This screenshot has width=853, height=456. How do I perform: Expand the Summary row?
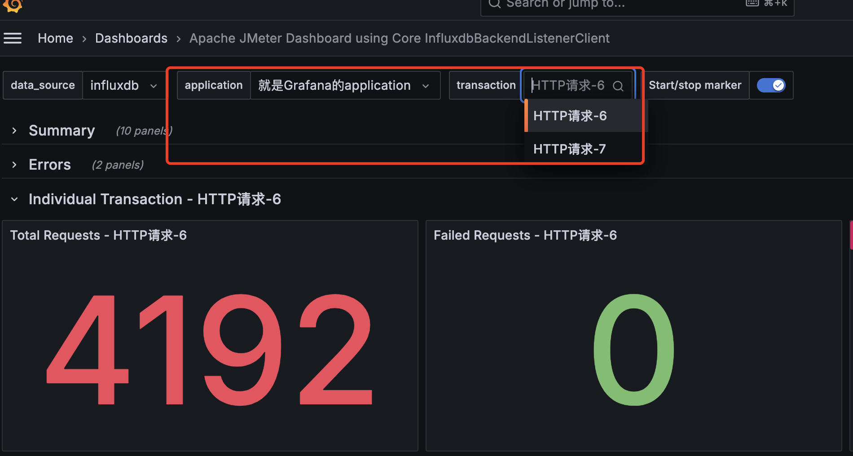pyautogui.click(x=14, y=131)
